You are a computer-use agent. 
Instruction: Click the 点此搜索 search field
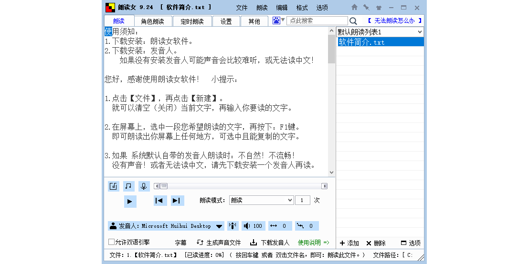[x=317, y=21]
